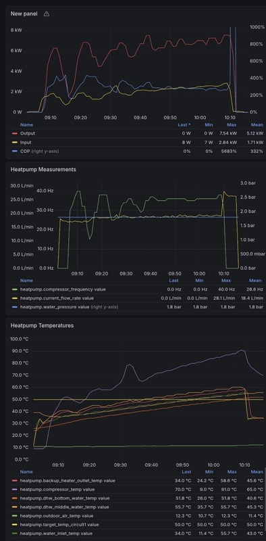The image size is (266, 541).
Task: Toggle the Input series in legend
Action: click(x=26, y=142)
